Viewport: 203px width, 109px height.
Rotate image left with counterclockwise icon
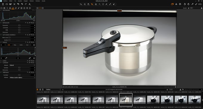pyautogui.click(x=185, y=4)
